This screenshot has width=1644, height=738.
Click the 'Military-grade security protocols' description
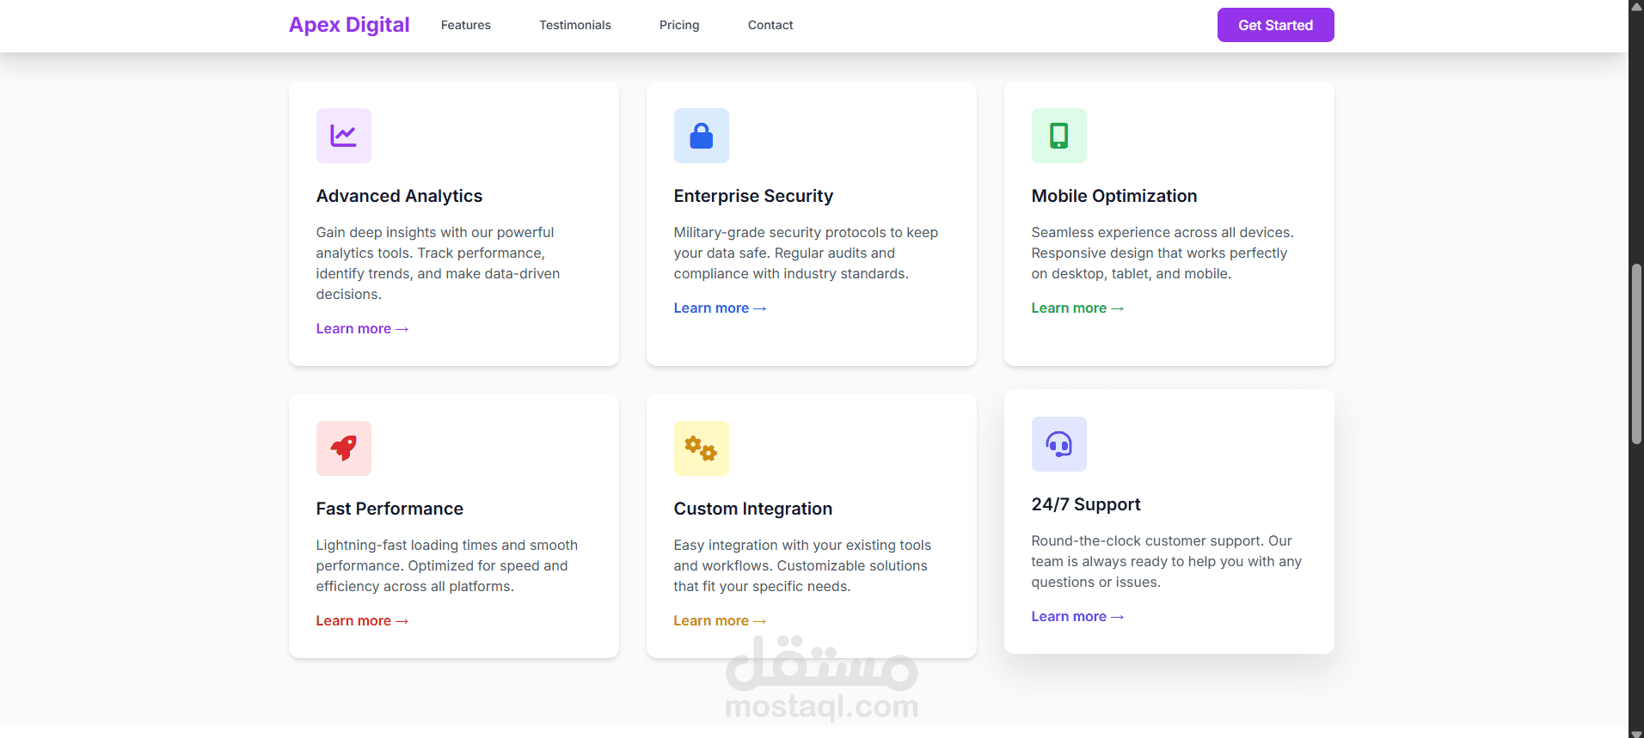point(806,253)
